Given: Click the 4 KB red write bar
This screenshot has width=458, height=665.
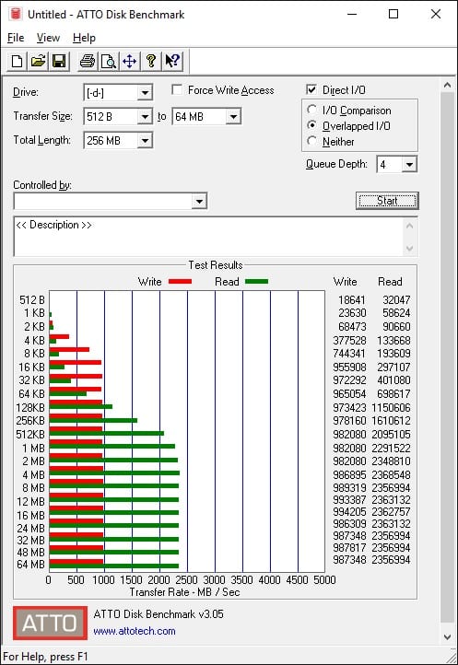Looking at the screenshot, I should pos(59,336).
